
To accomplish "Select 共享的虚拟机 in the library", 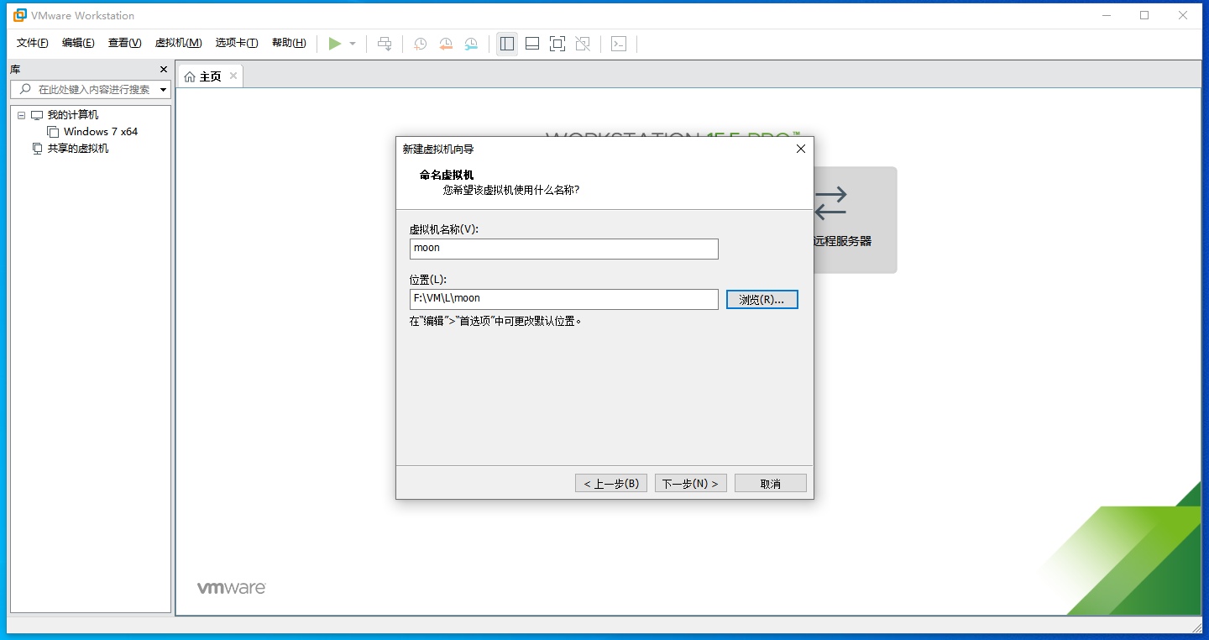I will pos(78,149).
